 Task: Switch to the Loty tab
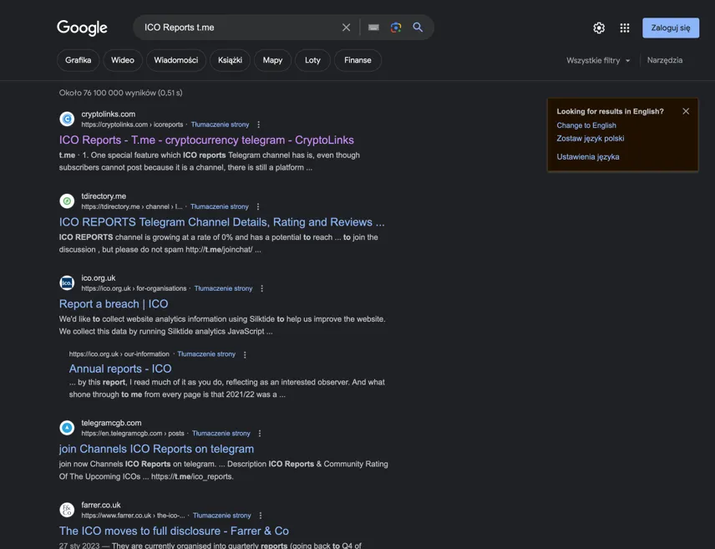pos(312,60)
